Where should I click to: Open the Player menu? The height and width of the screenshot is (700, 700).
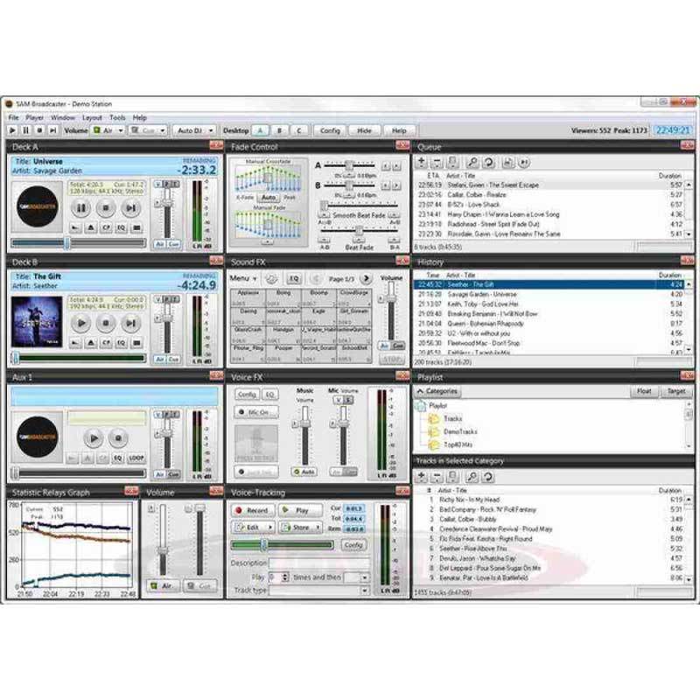point(32,116)
